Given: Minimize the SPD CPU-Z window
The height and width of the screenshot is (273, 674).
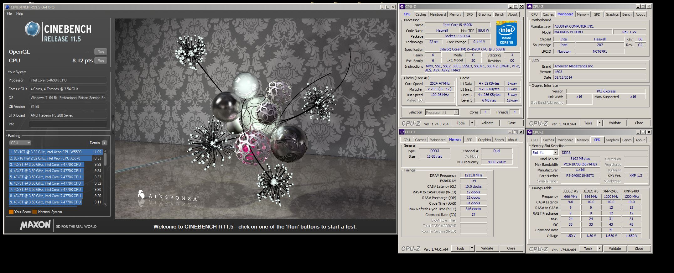Looking at the screenshot, I should tap(638, 132).
